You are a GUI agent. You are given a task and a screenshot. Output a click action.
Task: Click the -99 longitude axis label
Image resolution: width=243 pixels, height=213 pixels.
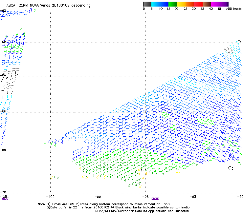[98, 197]
